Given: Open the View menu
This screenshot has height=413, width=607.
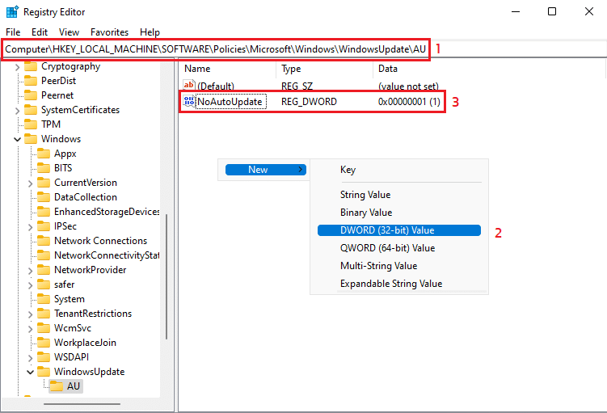Looking at the screenshot, I should (x=69, y=32).
